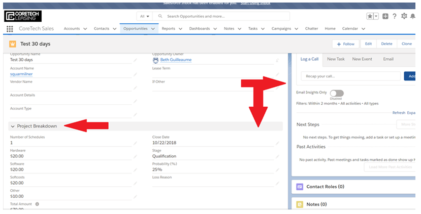Click Beth Guilleaume's avatar icon
Image resolution: width=421 pixels, height=214 pixels.
(156, 60)
